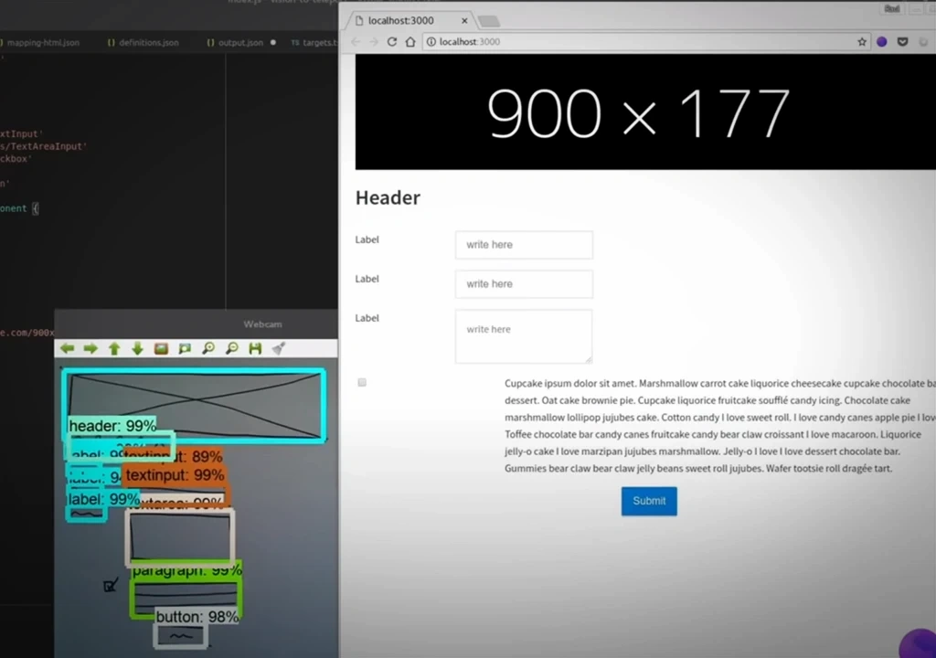Click the browser back arrow

[356, 42]
